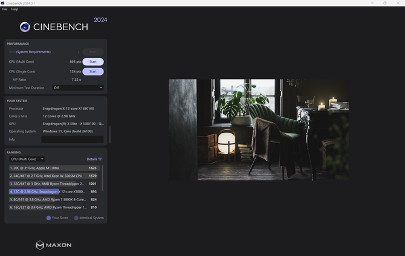Open the Help menu
The image size is (405, 256).
15,9
